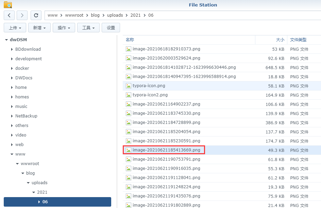Select the home folder in tree
Viewport: 321px width, 208px height.
point(21,87)
